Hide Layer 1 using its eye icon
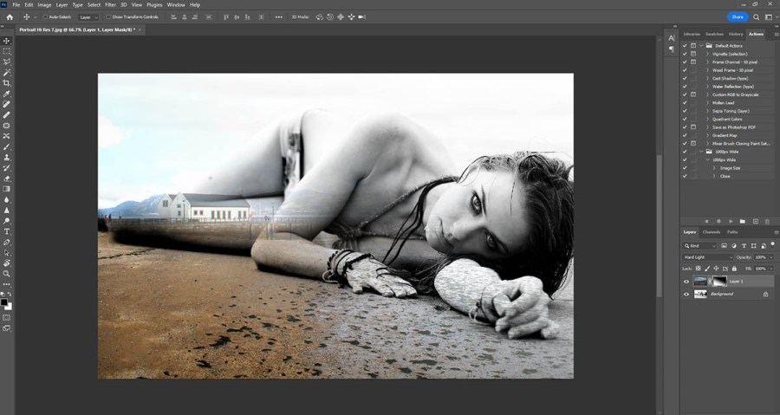The height and width of the screenshot is (415, 780). point(686,282)
